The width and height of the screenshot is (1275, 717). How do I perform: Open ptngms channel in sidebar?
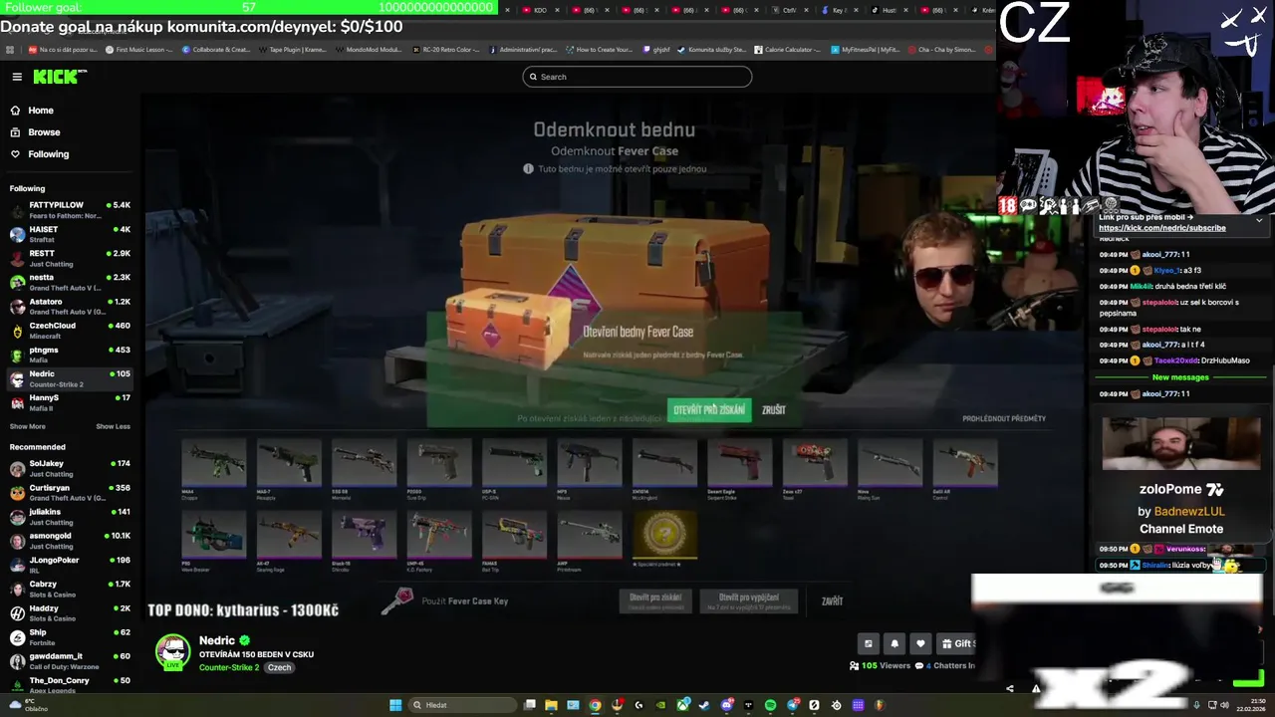(x=70, y=355)
